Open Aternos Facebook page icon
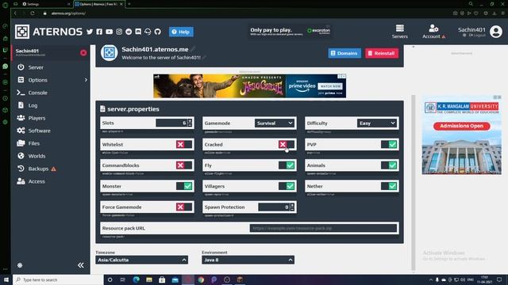The image size is (508, 285). click(x=99, y=32)
